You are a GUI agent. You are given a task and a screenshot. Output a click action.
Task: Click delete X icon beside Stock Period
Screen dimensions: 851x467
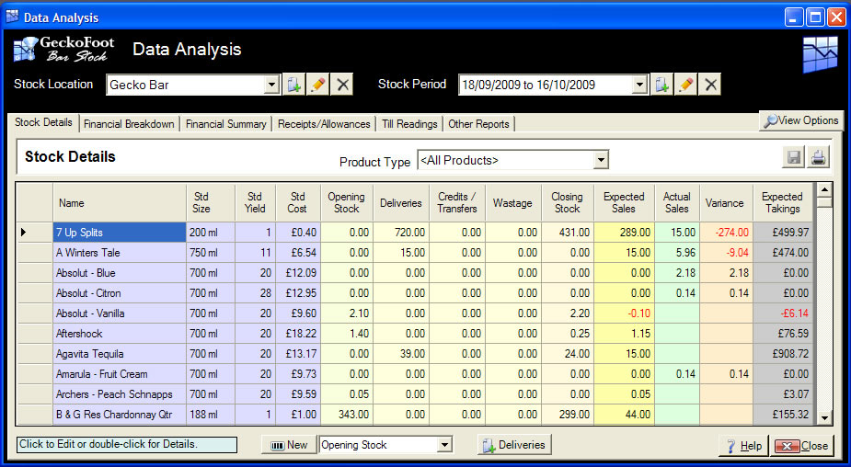[709, 85]
